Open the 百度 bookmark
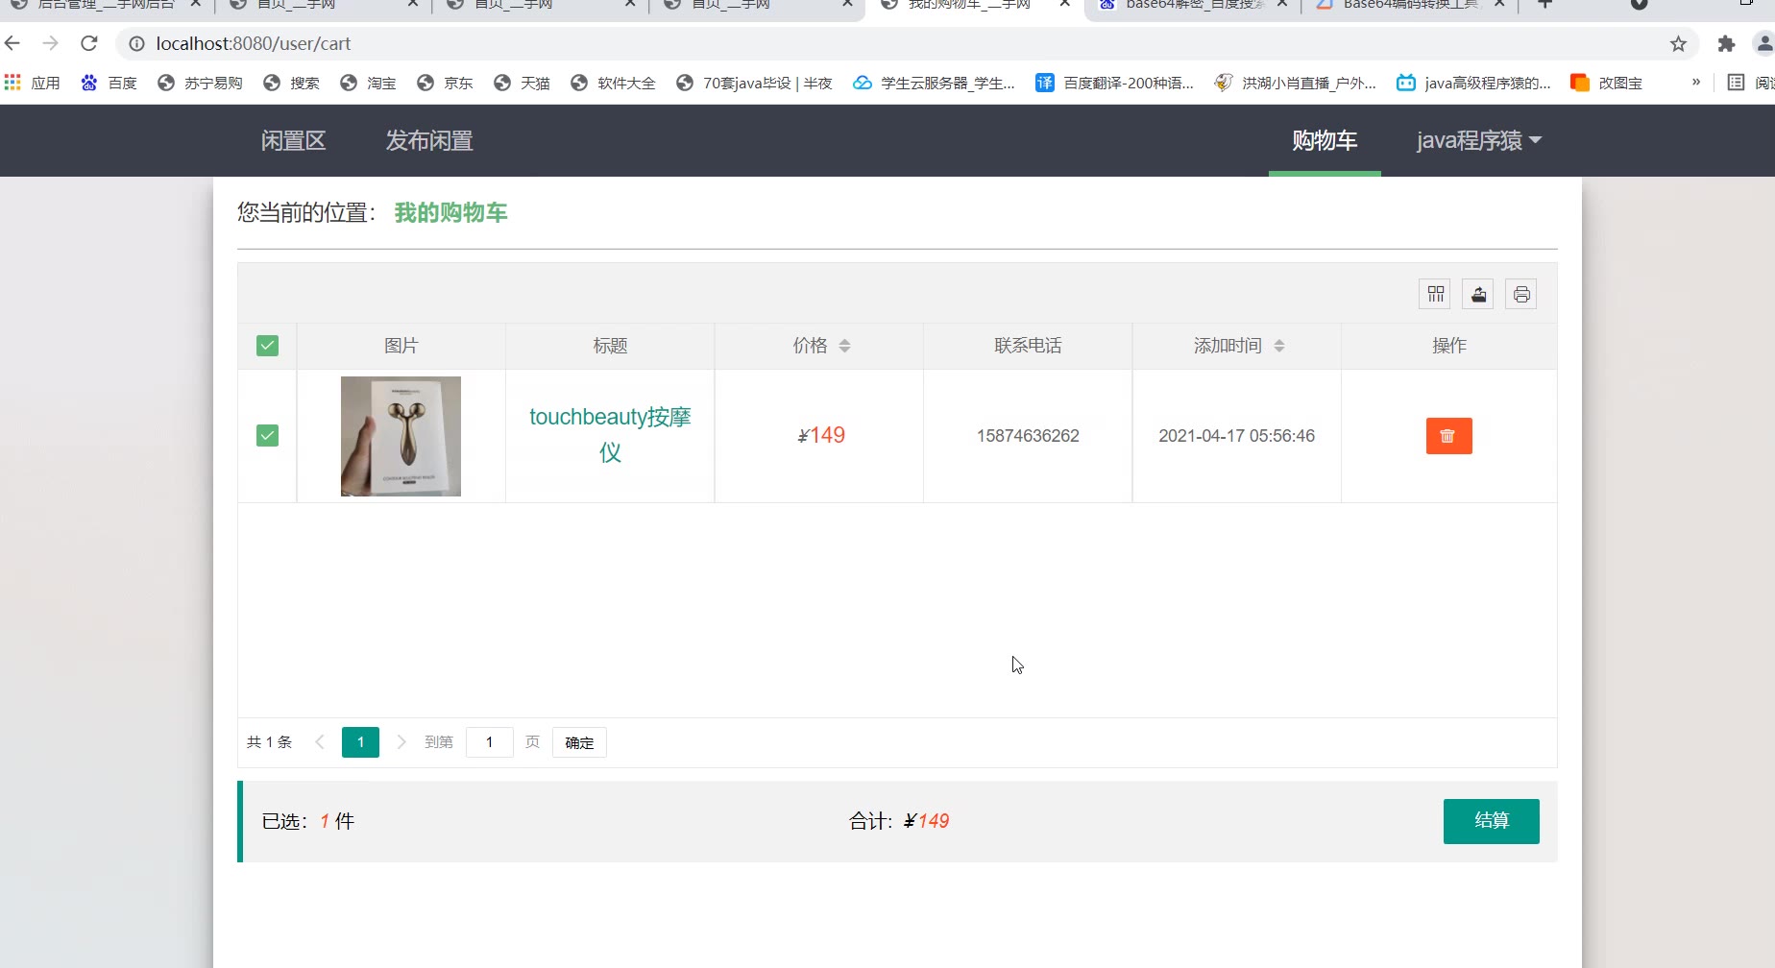The width and height of the screenshot is (1775, 968). click(x=109, y=83)
